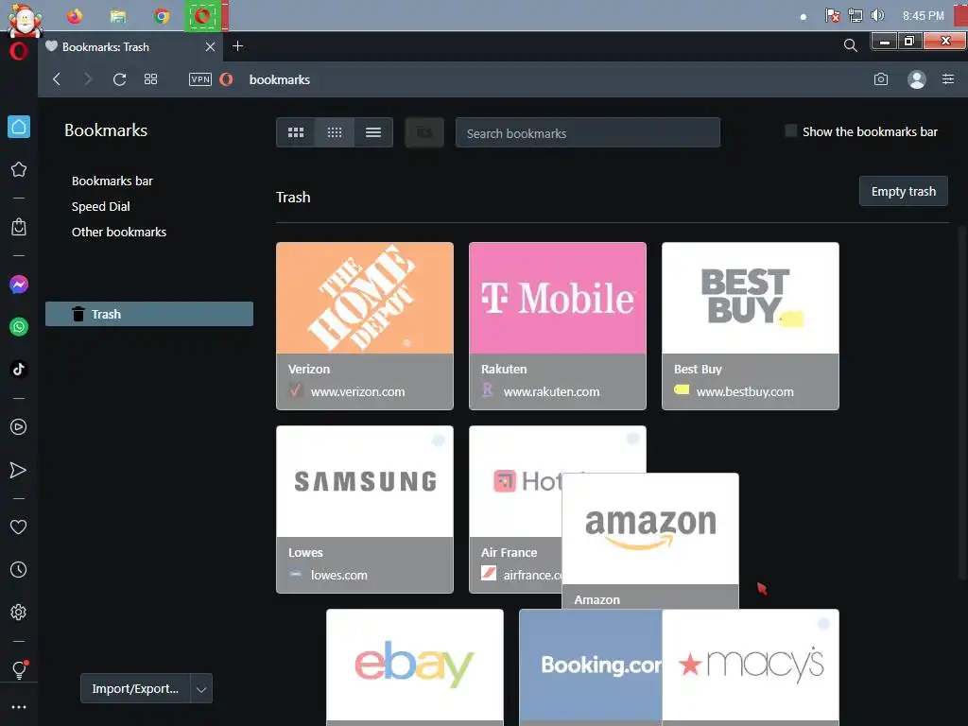Click the www.bestbuy.com link text

pos(745,391)
